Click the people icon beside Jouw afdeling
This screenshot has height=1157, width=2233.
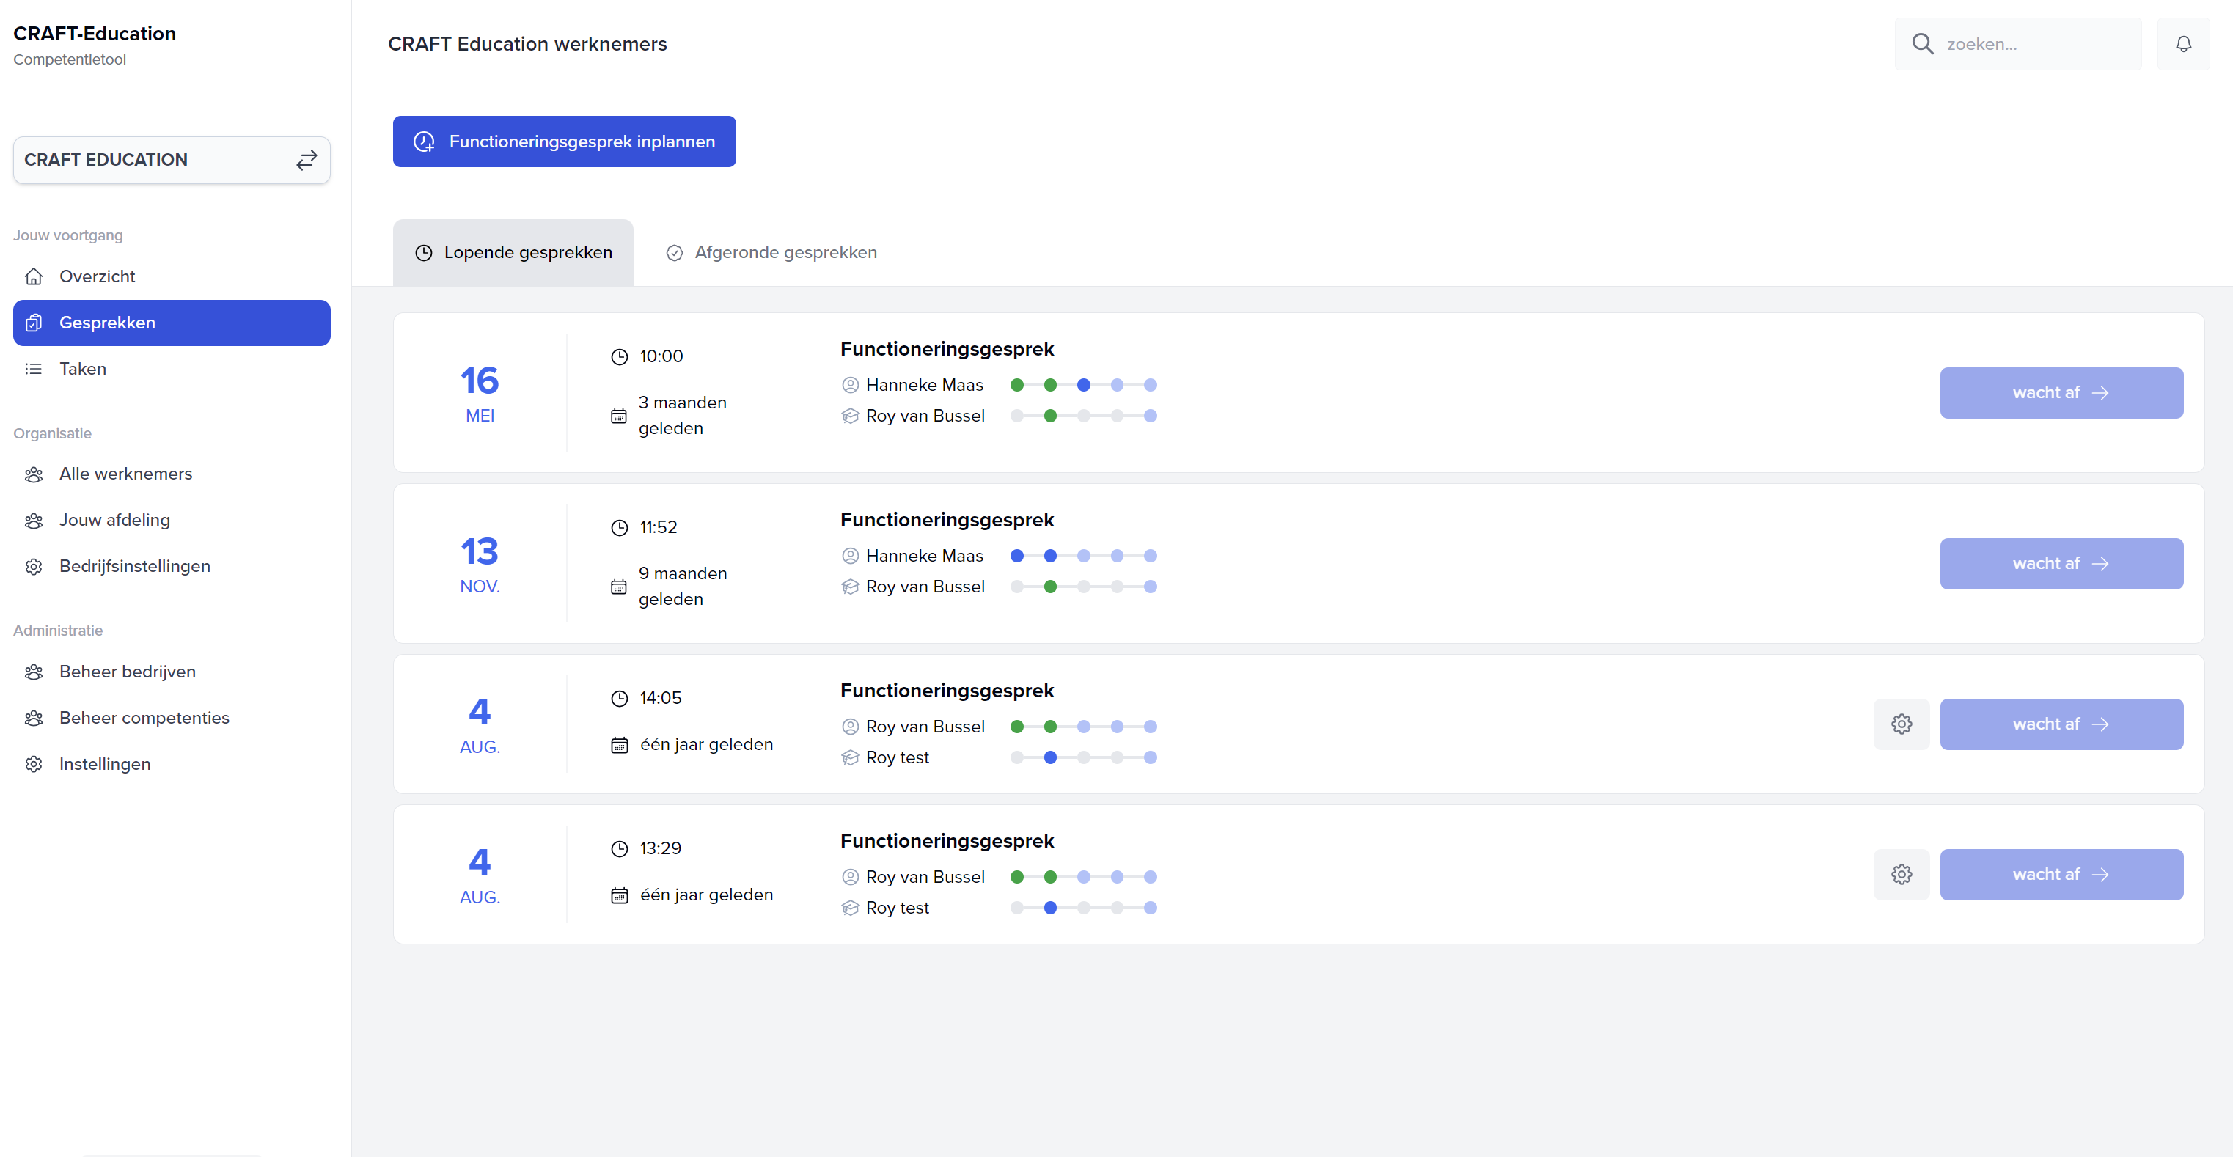[34, 520]
